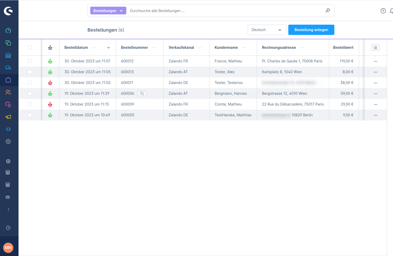Click customer name Bergmann, Hannes
The height and width of the screenshot is (256, 393).
coord(231,93)
